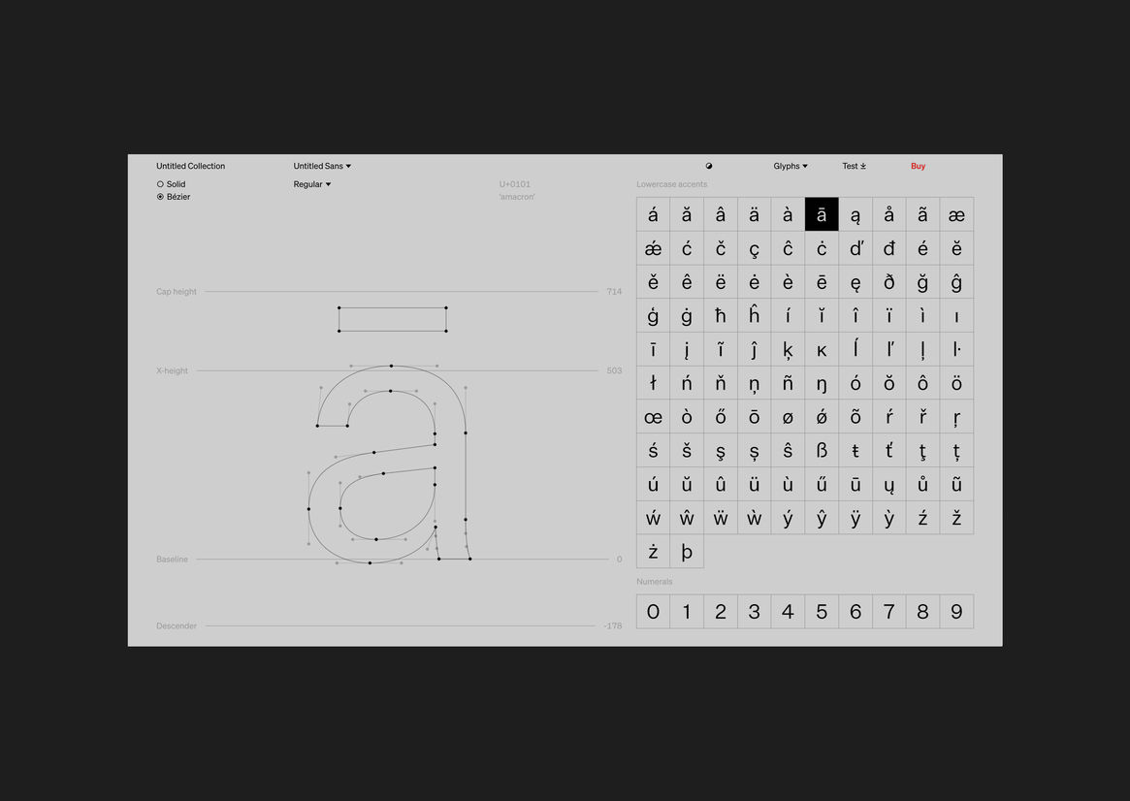Select the Bézier outline radio option
This screenshot has width=1130, height=801.
point(161,197)
